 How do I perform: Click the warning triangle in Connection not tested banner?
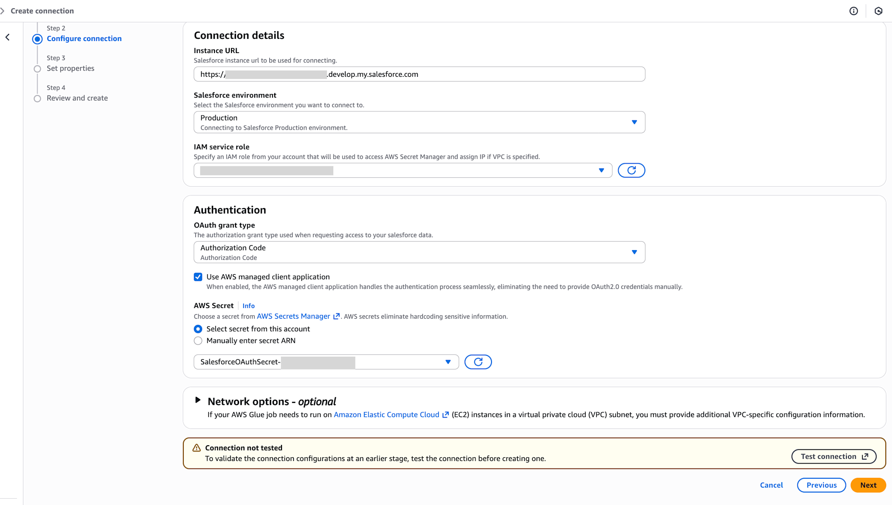pos(196,447)
